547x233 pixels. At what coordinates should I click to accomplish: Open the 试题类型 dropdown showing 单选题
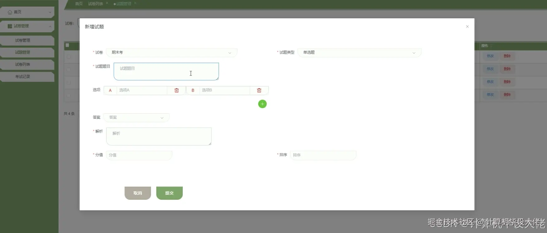[x=360, y=53]
